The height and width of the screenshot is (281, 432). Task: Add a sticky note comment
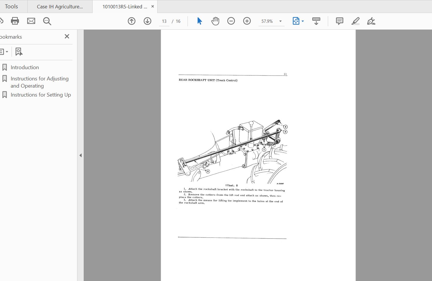340,21
